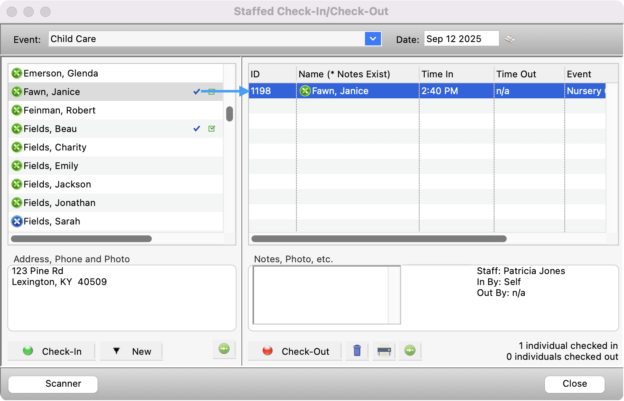Click the green status icon beside Emerson, Glenda
The image size is (624, 401).
(x=17, y=73)
